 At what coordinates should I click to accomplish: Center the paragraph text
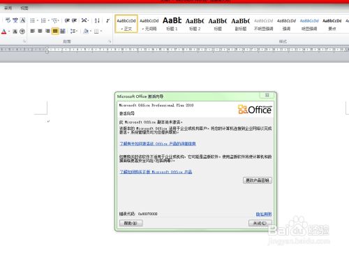pos(40,31)
